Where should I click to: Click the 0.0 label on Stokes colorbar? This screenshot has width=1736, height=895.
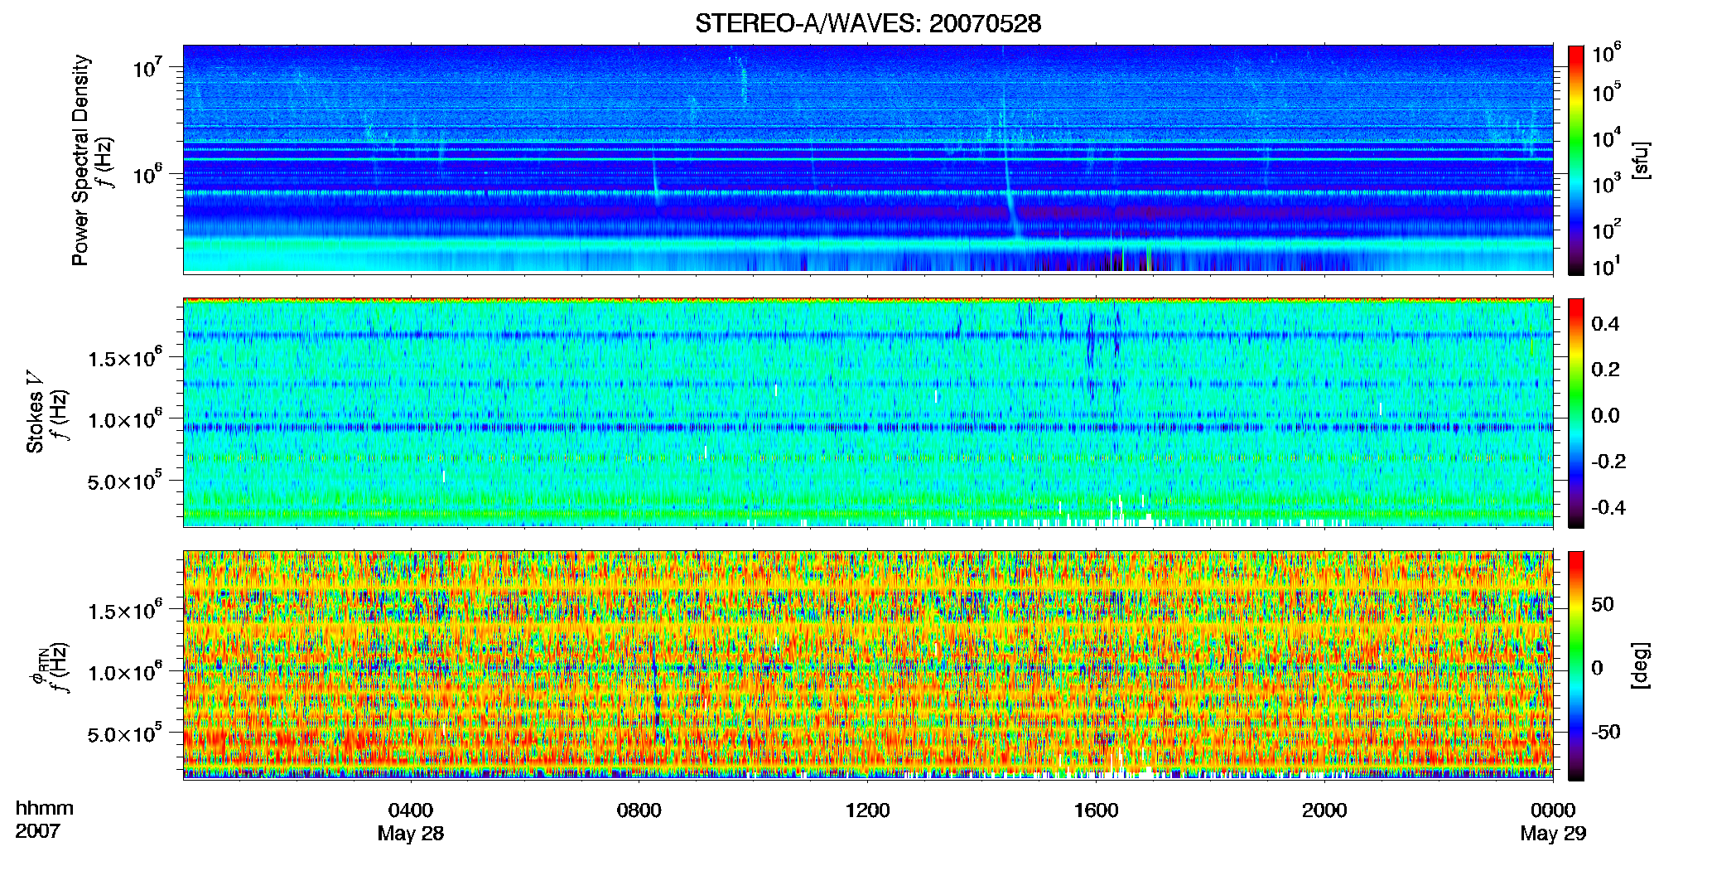click(1605, 415)
